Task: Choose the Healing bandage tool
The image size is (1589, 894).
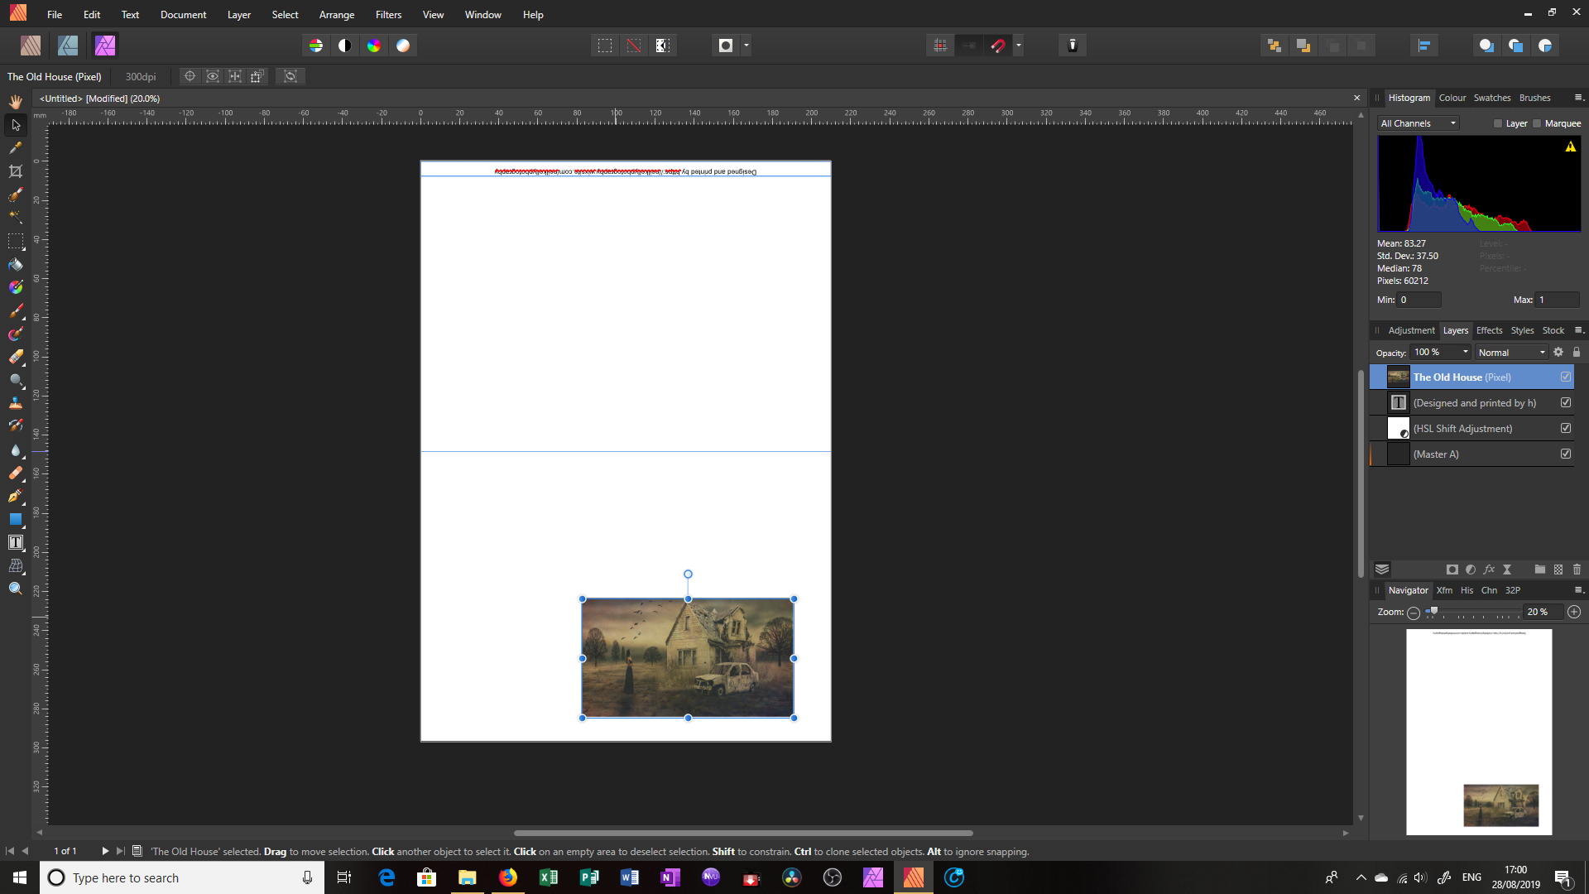Action: pyautogui.click(x=16, y=473)
